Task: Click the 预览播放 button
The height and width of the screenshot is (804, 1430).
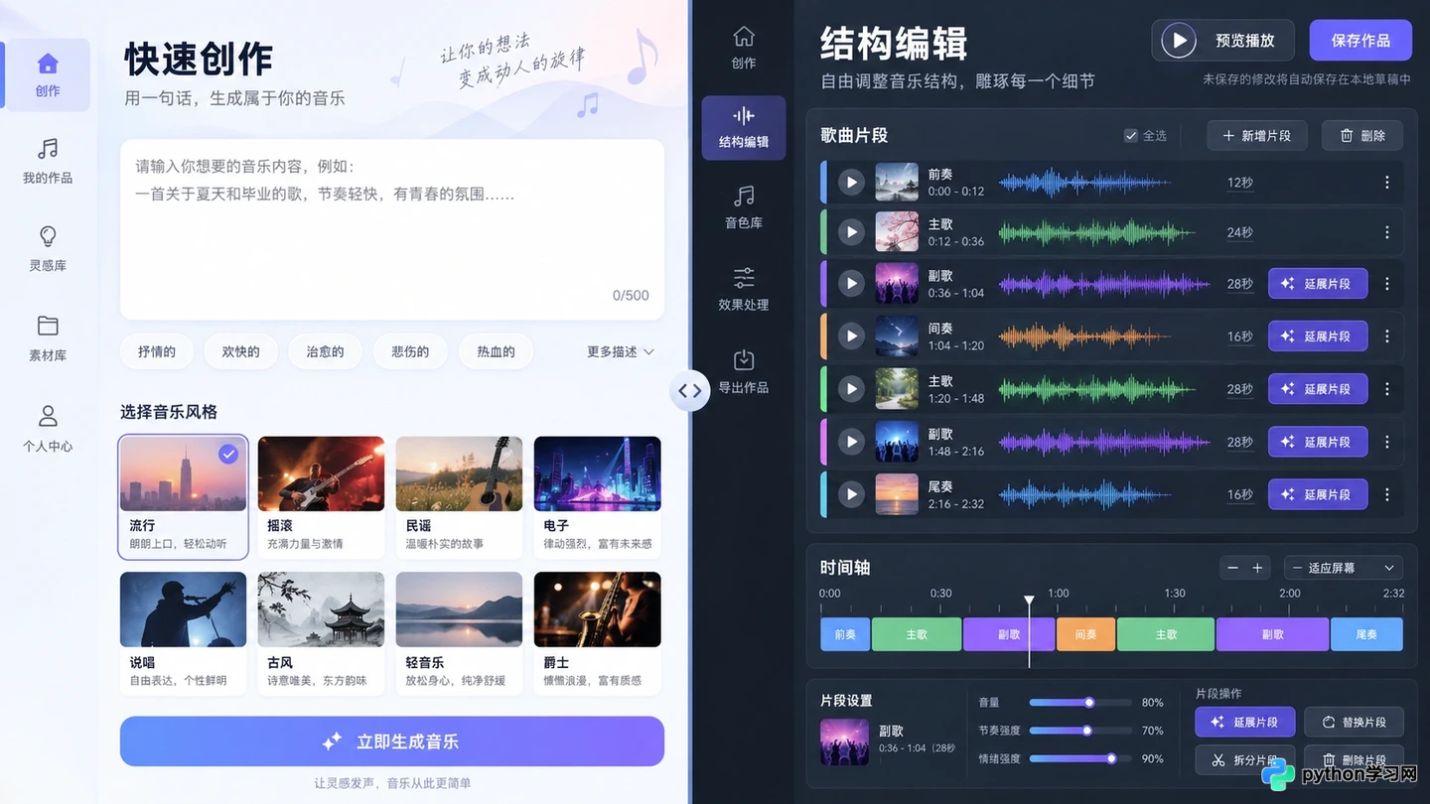Action: tap(1222, 41)
